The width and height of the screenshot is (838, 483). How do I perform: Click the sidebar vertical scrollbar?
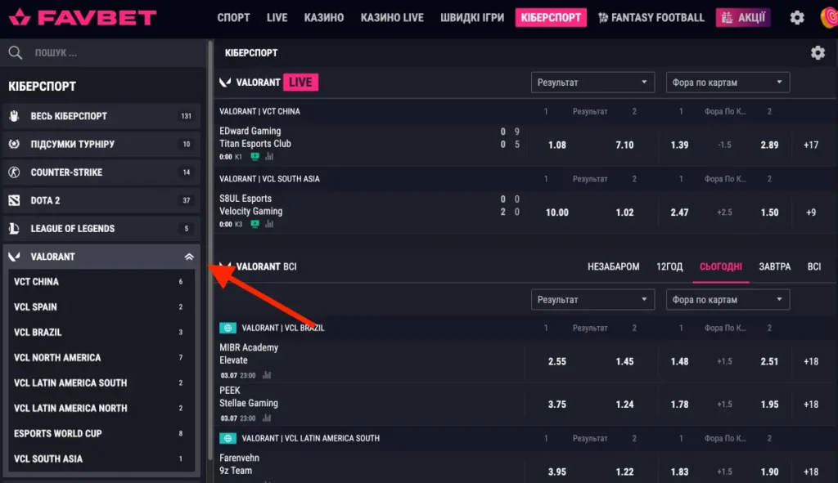[x=210, y=251]
